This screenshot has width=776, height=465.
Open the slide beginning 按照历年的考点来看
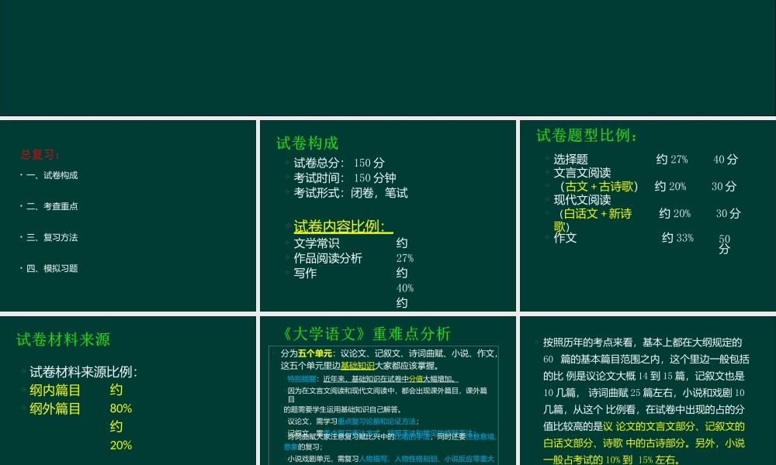[x=648, y=391]
